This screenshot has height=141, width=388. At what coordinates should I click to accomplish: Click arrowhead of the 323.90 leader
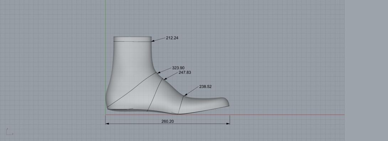(x=158, y=73)
